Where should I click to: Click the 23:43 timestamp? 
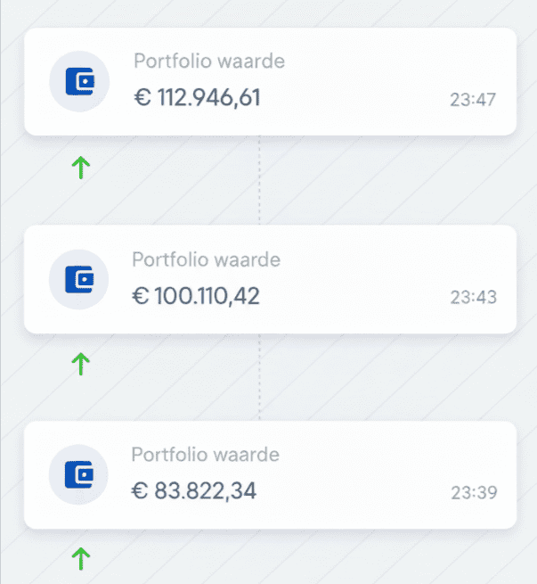point(473,298)
